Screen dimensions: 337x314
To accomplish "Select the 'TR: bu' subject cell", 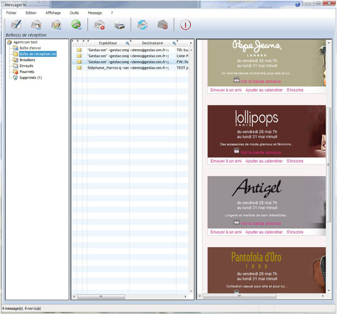I will click(182, 50).
